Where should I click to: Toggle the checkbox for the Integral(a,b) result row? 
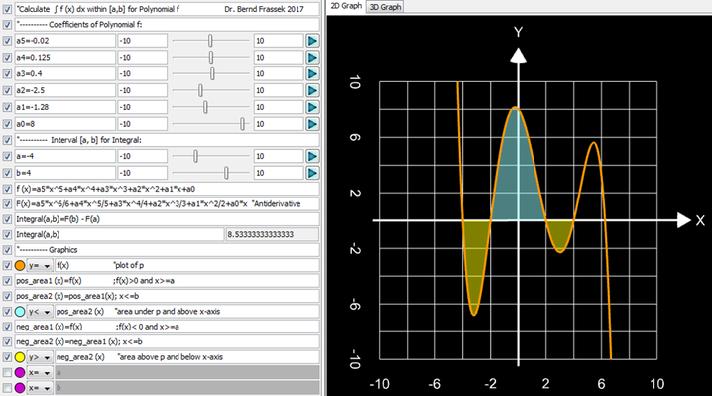pyautogui.click(x=7, y=235)
